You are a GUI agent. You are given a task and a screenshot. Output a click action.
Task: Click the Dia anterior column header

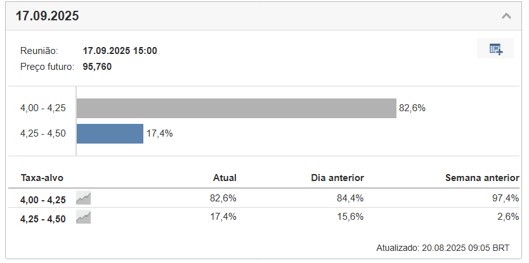[337, 178]
